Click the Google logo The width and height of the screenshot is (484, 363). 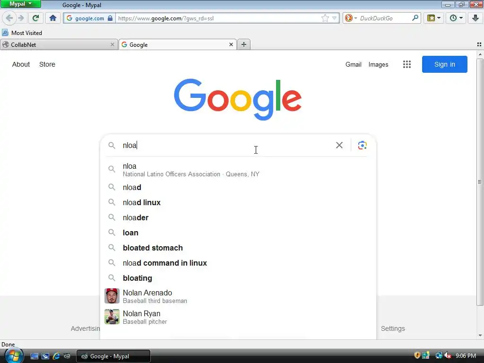pyautogui.click(x=238, y=99)
